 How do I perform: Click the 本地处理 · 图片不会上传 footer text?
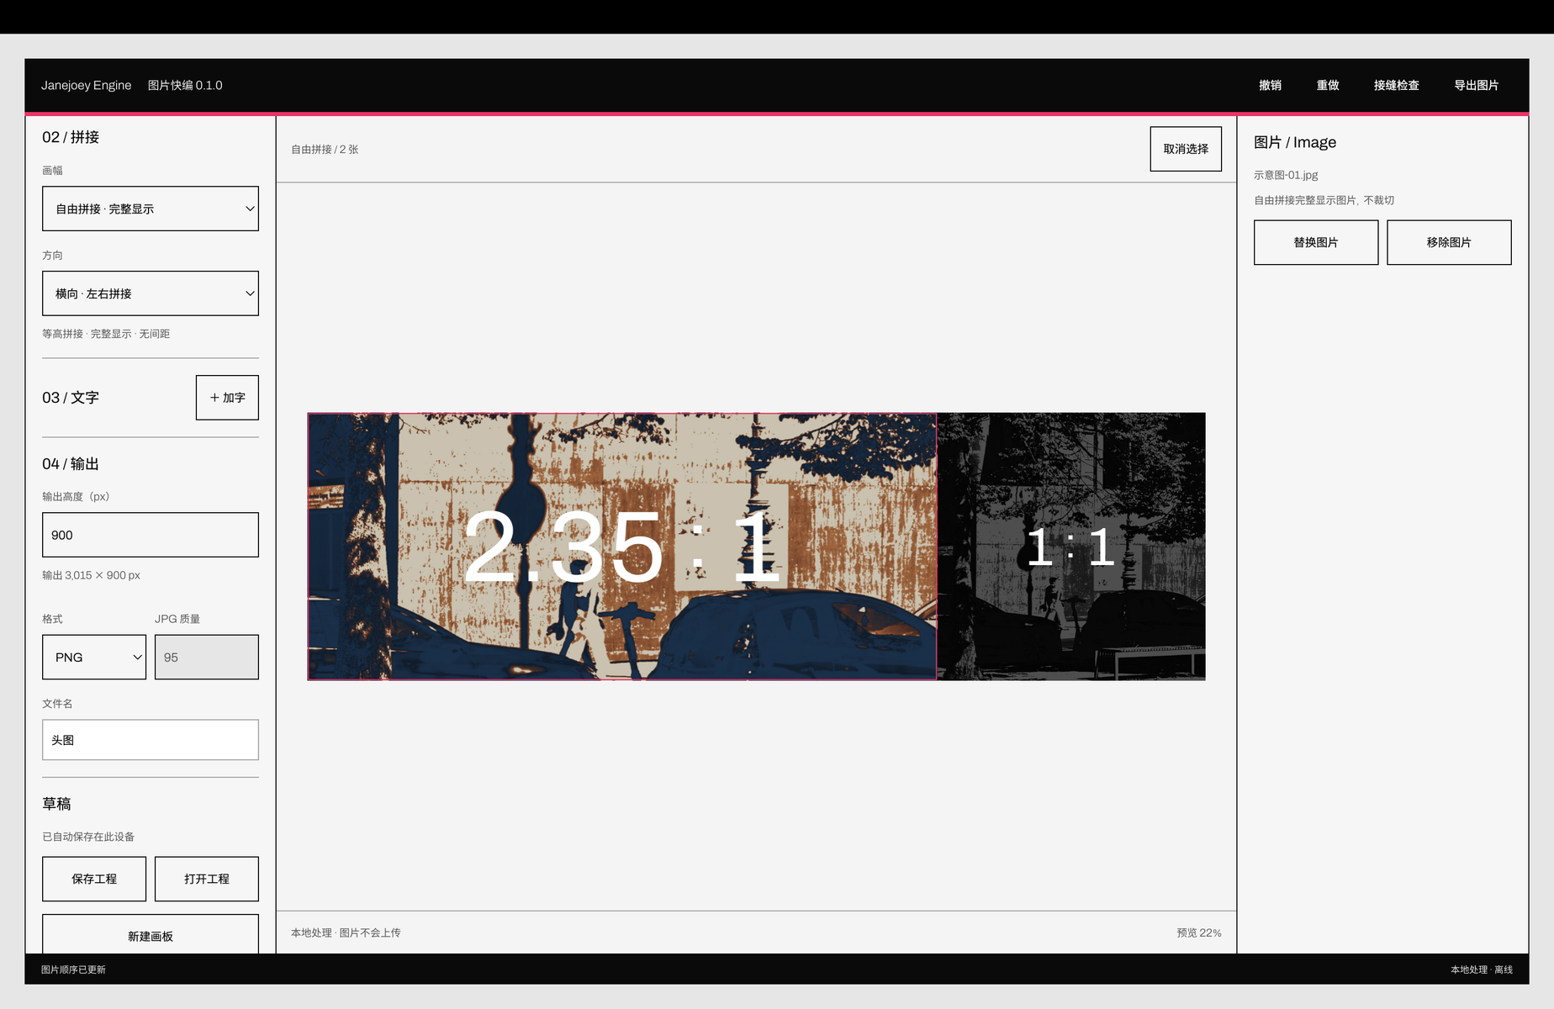click(x=346, y=932)
